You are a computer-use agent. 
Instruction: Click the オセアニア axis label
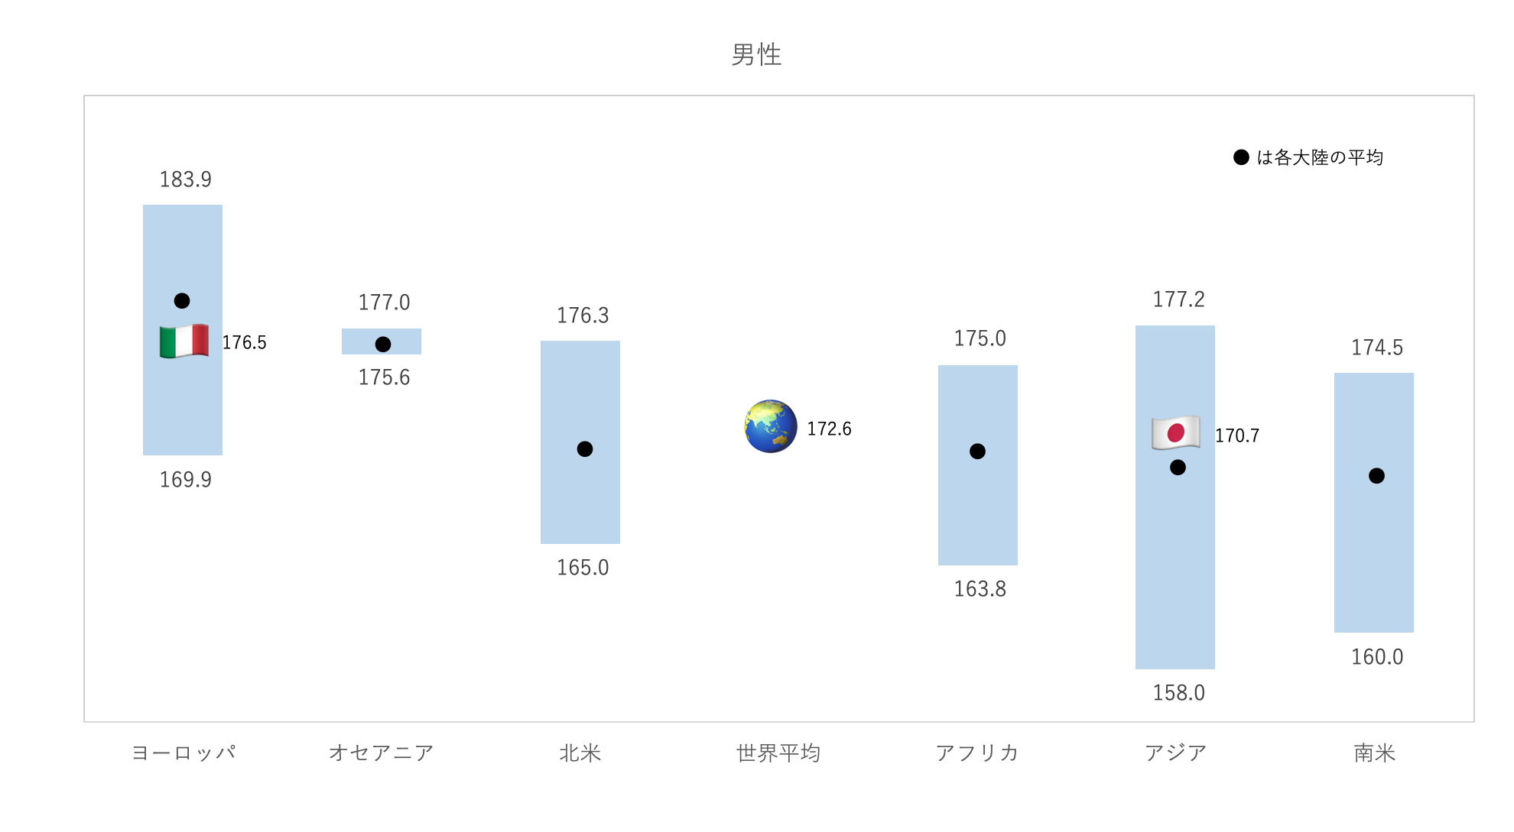click(382, 753)
